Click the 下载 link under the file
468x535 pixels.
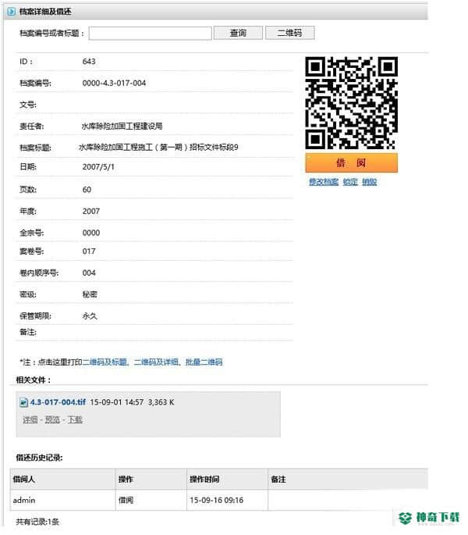click(75, 419)
